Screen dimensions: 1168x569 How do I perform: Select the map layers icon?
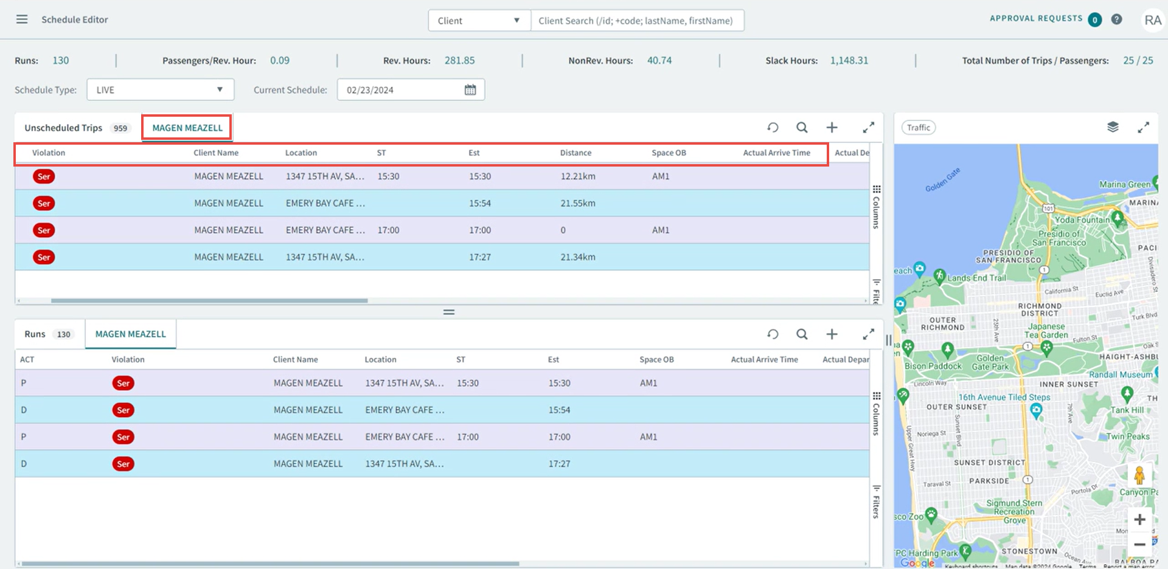pyautogui.click(x=1113, y=127)
